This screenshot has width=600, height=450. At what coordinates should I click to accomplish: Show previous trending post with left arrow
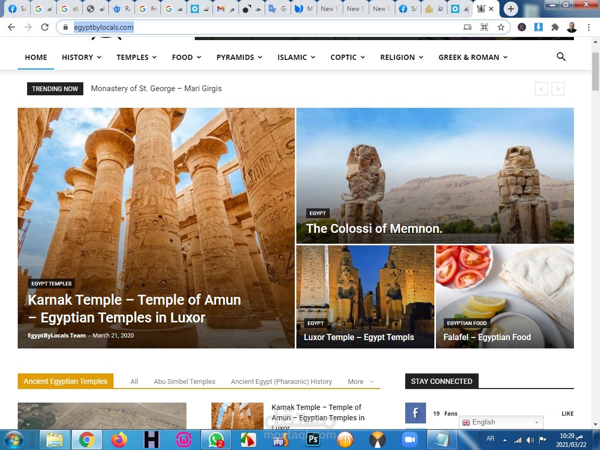pos(541,89)
